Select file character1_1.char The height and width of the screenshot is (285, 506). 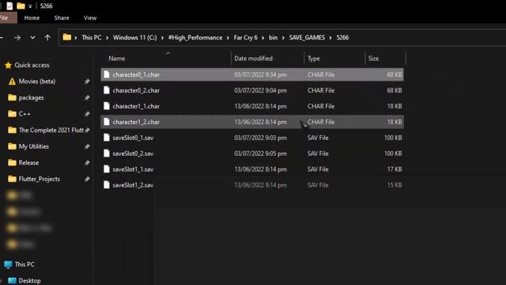[252, 106]
